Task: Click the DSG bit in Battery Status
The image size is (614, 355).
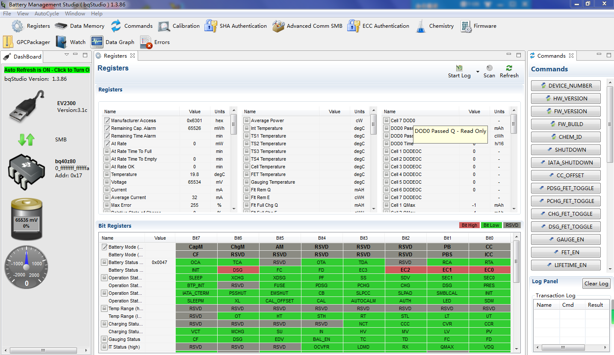Action: (238, 270)
